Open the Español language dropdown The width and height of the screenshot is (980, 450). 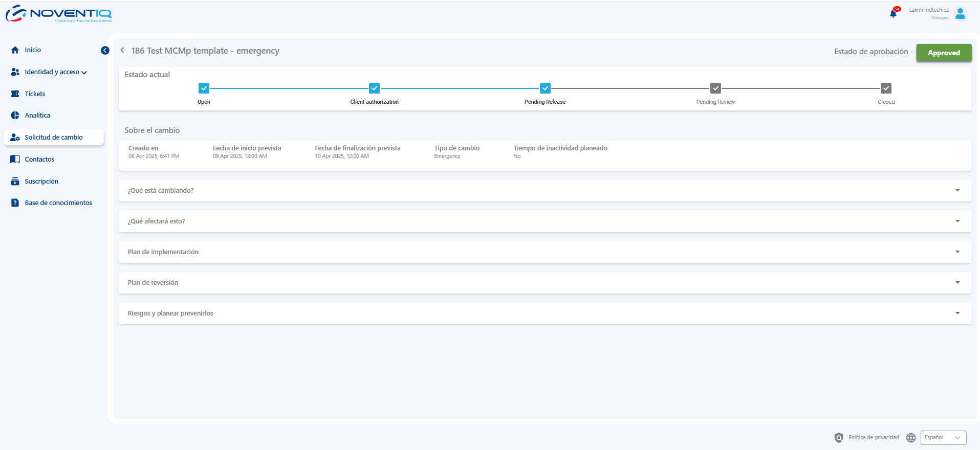coord(943,438)
